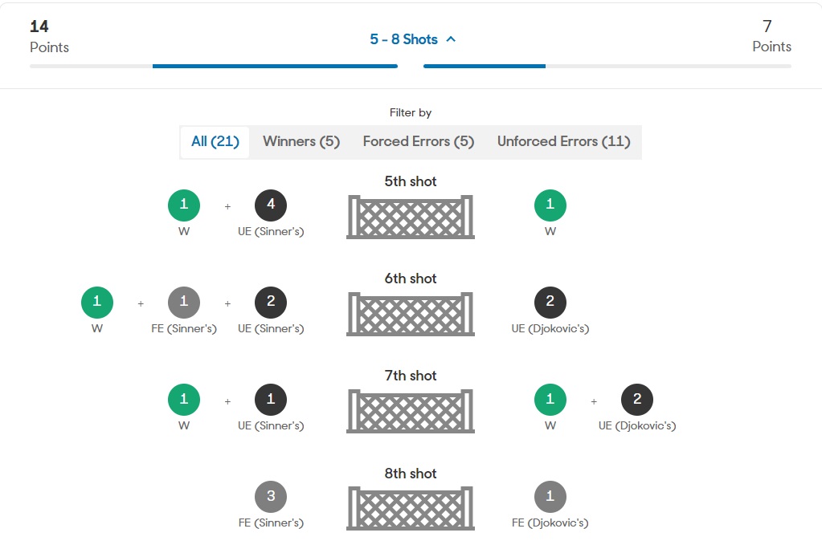Click Djokovic's 2 unforced errors circle, 7th shot
The height and width of the screenshot is (553, 822).
point(637,400)
